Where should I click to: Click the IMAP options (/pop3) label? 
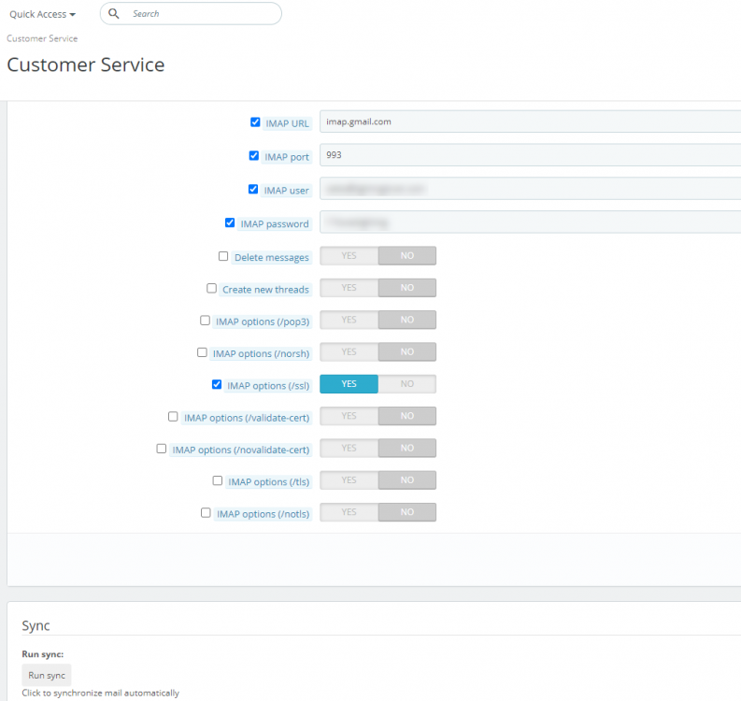coord(263,322)
